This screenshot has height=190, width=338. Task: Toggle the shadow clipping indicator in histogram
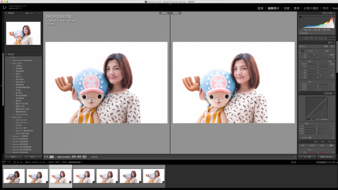(301, 17)
